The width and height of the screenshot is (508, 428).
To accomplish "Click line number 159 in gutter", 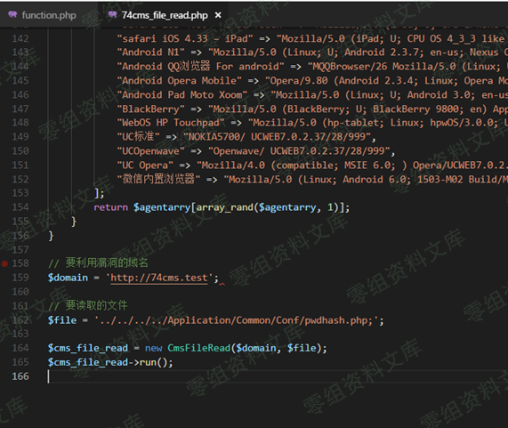I will tap(20, 278).
